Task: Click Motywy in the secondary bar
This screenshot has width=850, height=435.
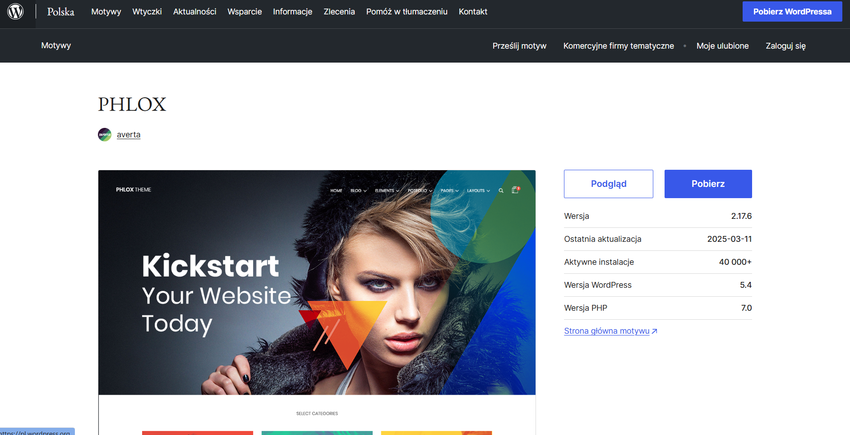Action: pyautogui.click(x=56, y=45)
